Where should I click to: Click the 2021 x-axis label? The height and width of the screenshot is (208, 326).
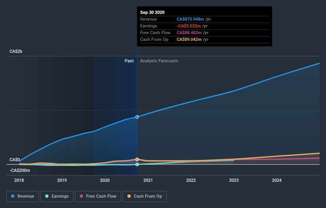pyautogui.click(x=148, y=180)
